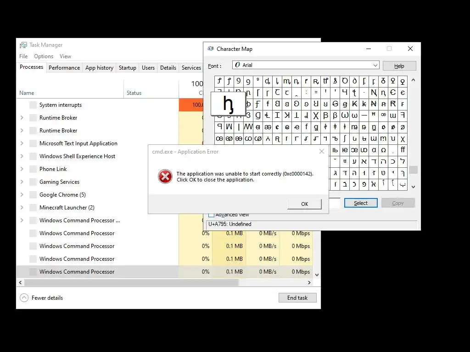The height and width of the screenshot is (352, 470).
Task: Expand the Gaming Services process group
Action: 22,181
